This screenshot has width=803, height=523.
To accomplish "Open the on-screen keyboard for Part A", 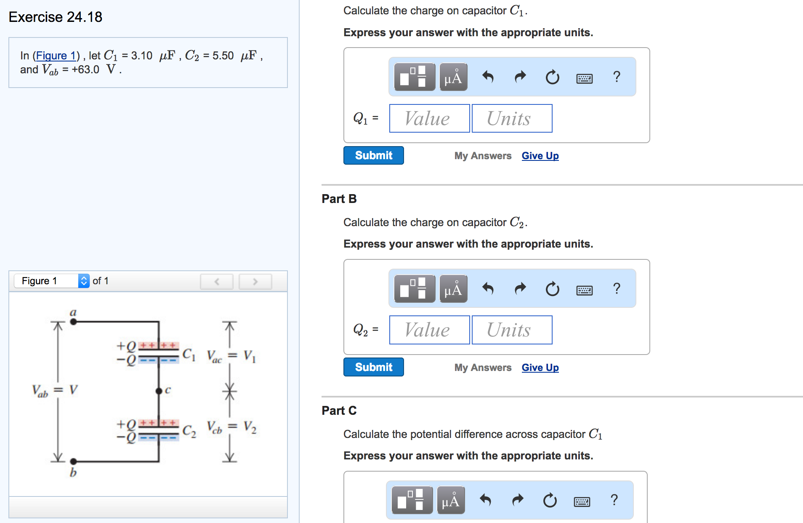I will coord(584,78).
